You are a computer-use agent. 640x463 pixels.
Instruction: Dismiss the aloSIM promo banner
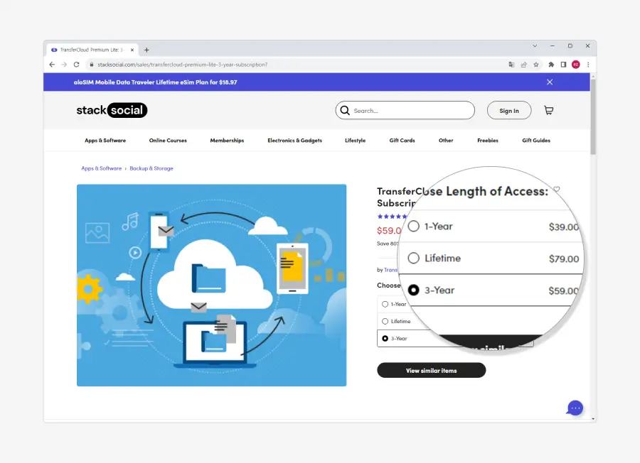(x=550, y=82)
